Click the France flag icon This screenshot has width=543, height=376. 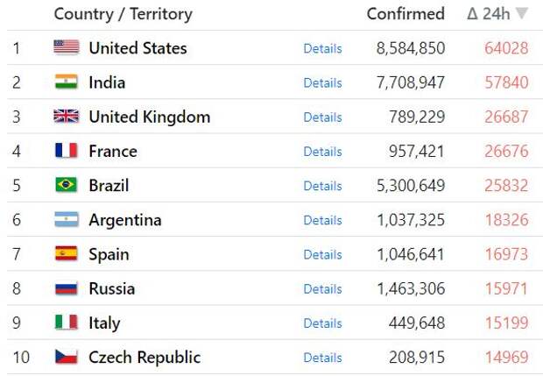pos(67,151)
